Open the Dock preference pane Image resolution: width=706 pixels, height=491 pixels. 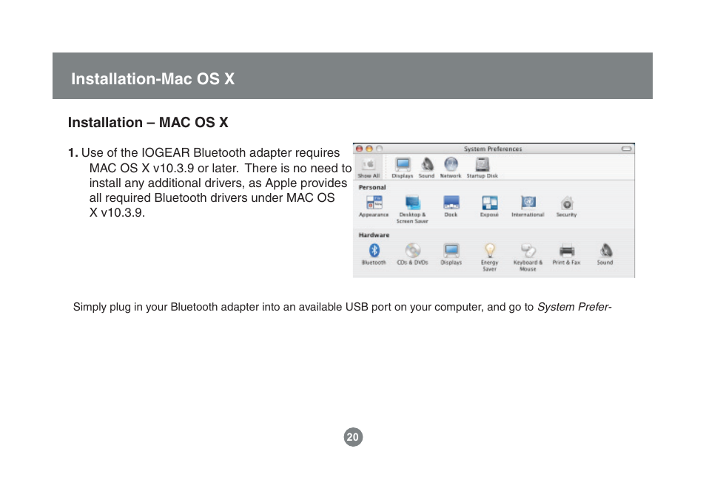(x=451, y=206)
